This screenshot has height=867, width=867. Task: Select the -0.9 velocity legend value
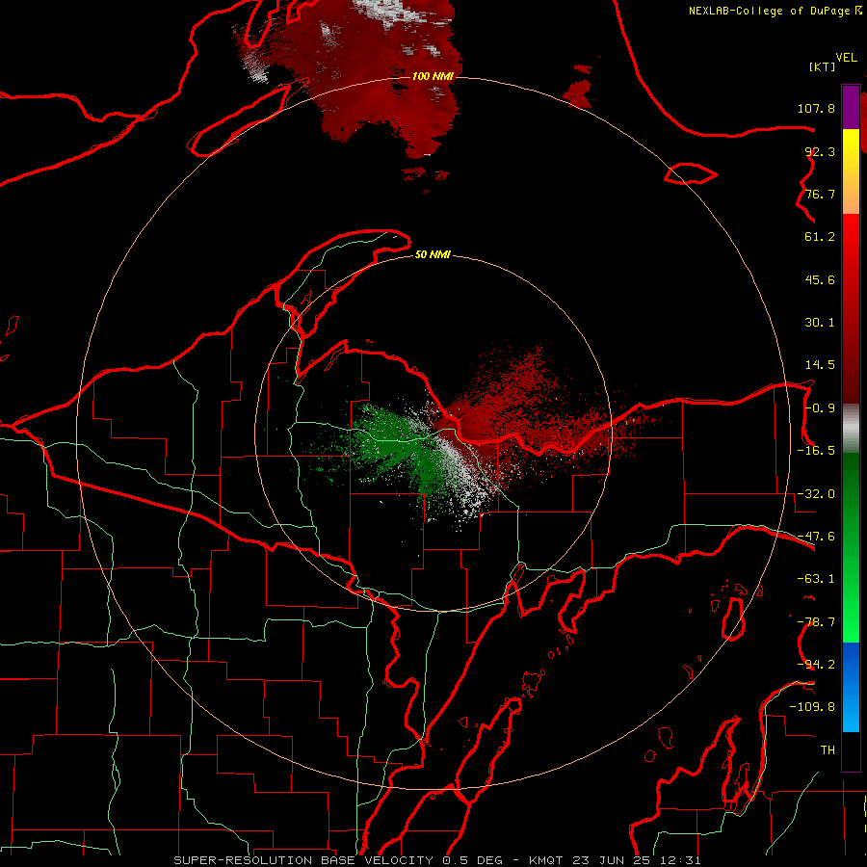pos(820,408)
